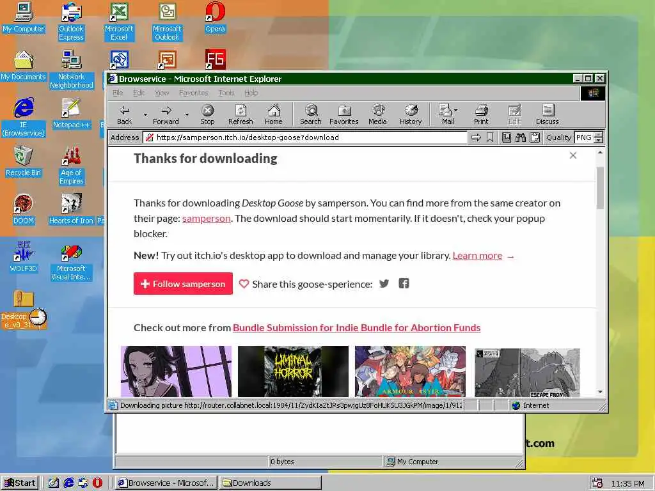Select the WOLF3D desktop icon
The width and height of the screenshot is (655, 491).
click(x=24, y=257)
